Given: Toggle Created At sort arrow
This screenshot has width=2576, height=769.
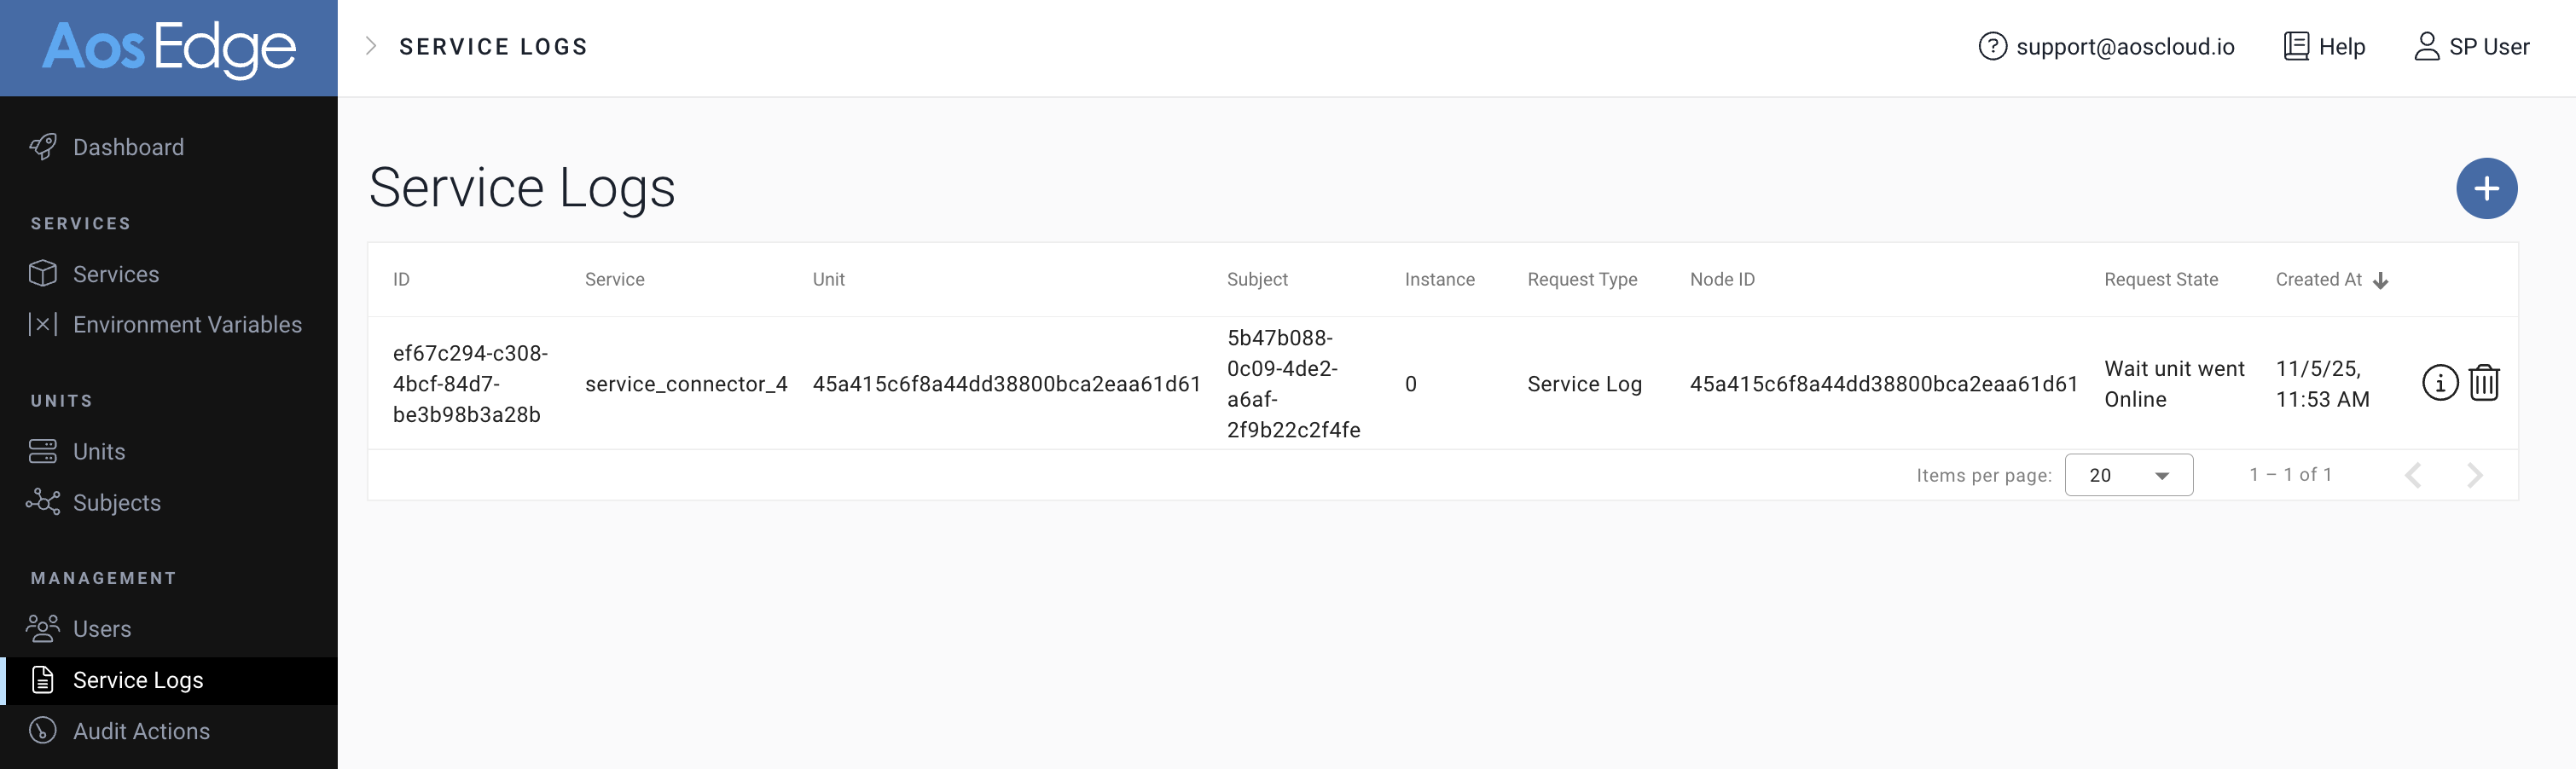Looking at the screenshot, I should (2381, 280).
